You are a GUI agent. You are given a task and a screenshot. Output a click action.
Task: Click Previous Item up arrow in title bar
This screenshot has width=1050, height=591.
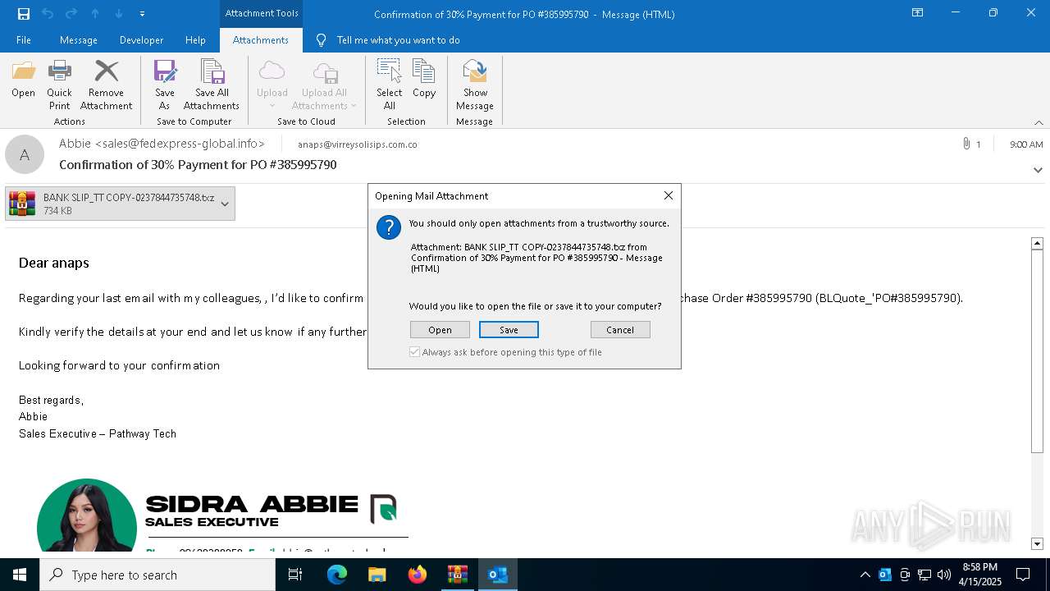tap(95, 13)
